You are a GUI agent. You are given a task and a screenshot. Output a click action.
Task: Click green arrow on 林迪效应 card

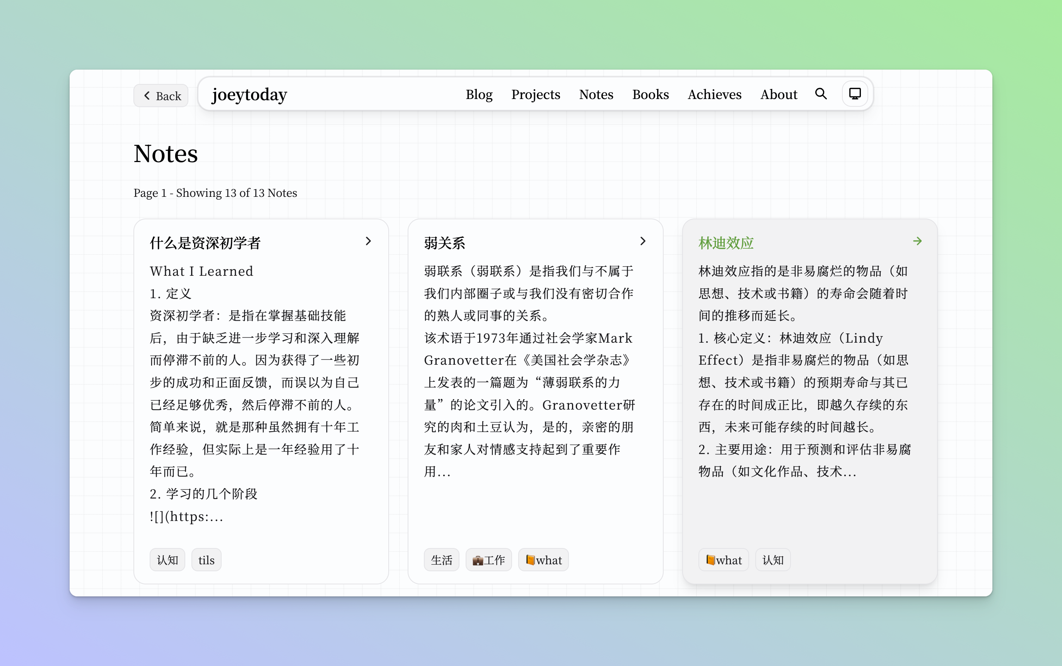click(x=917, y=241)
